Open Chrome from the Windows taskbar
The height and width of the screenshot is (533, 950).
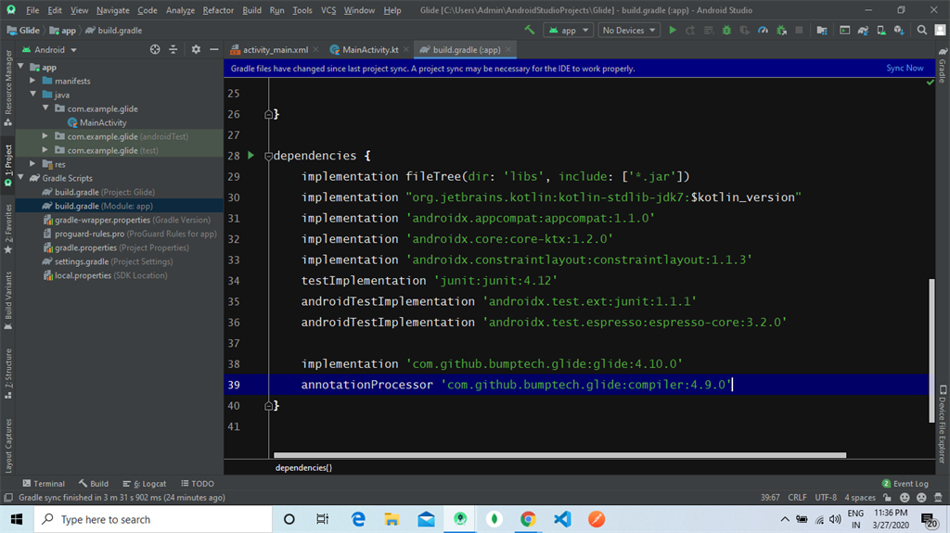(x=528, y=519)
